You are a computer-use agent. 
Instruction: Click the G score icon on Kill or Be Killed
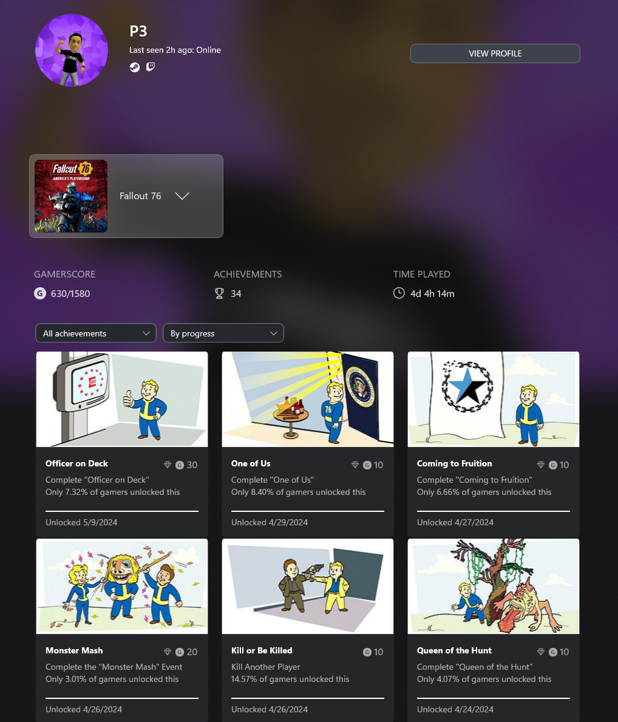pos(367,652)
